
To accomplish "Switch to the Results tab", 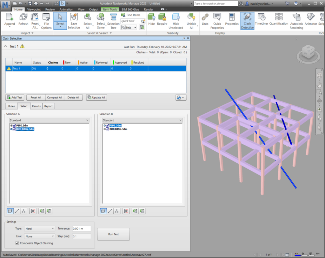I will [36, 106].
